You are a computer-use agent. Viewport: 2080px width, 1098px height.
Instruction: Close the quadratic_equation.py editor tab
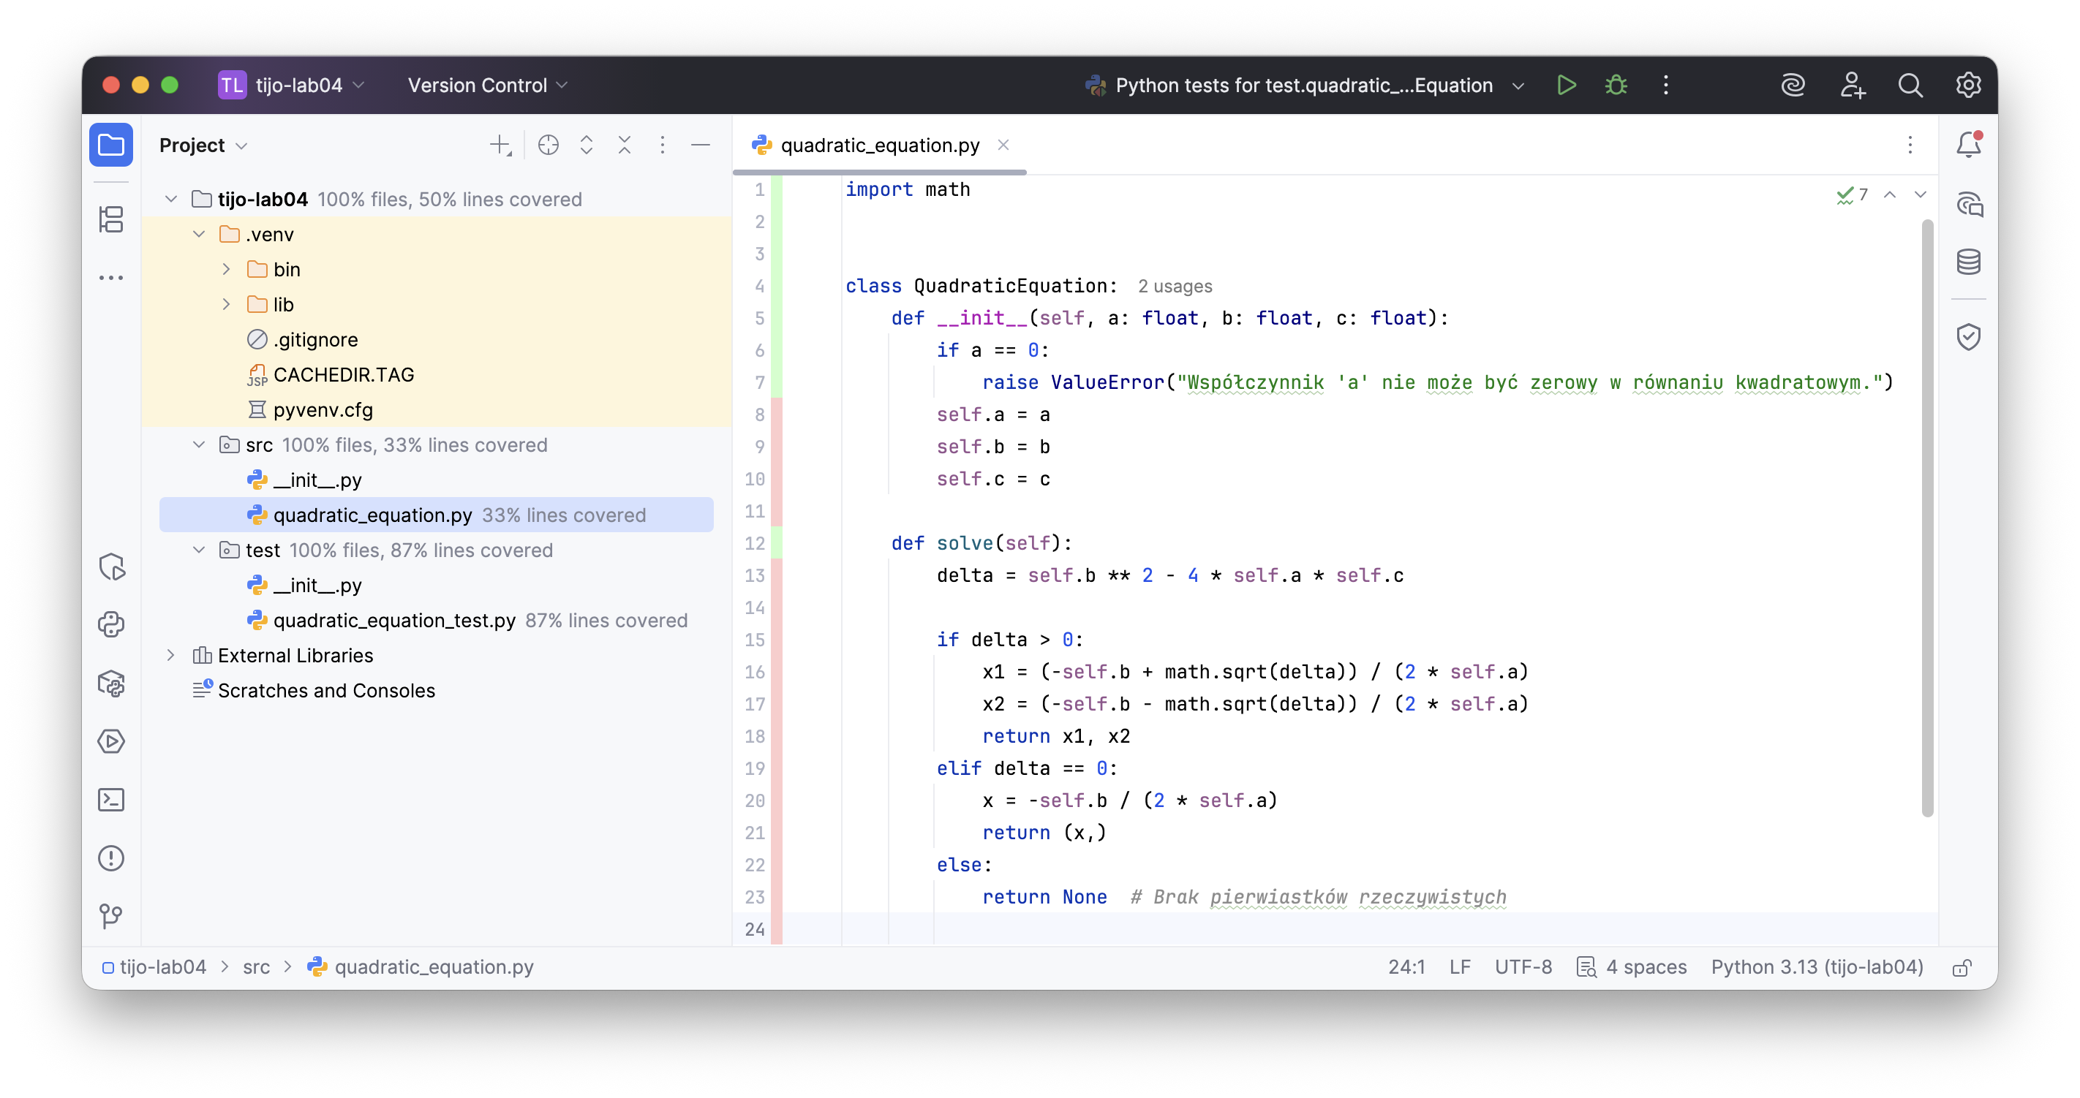[x=1003, y=145]
